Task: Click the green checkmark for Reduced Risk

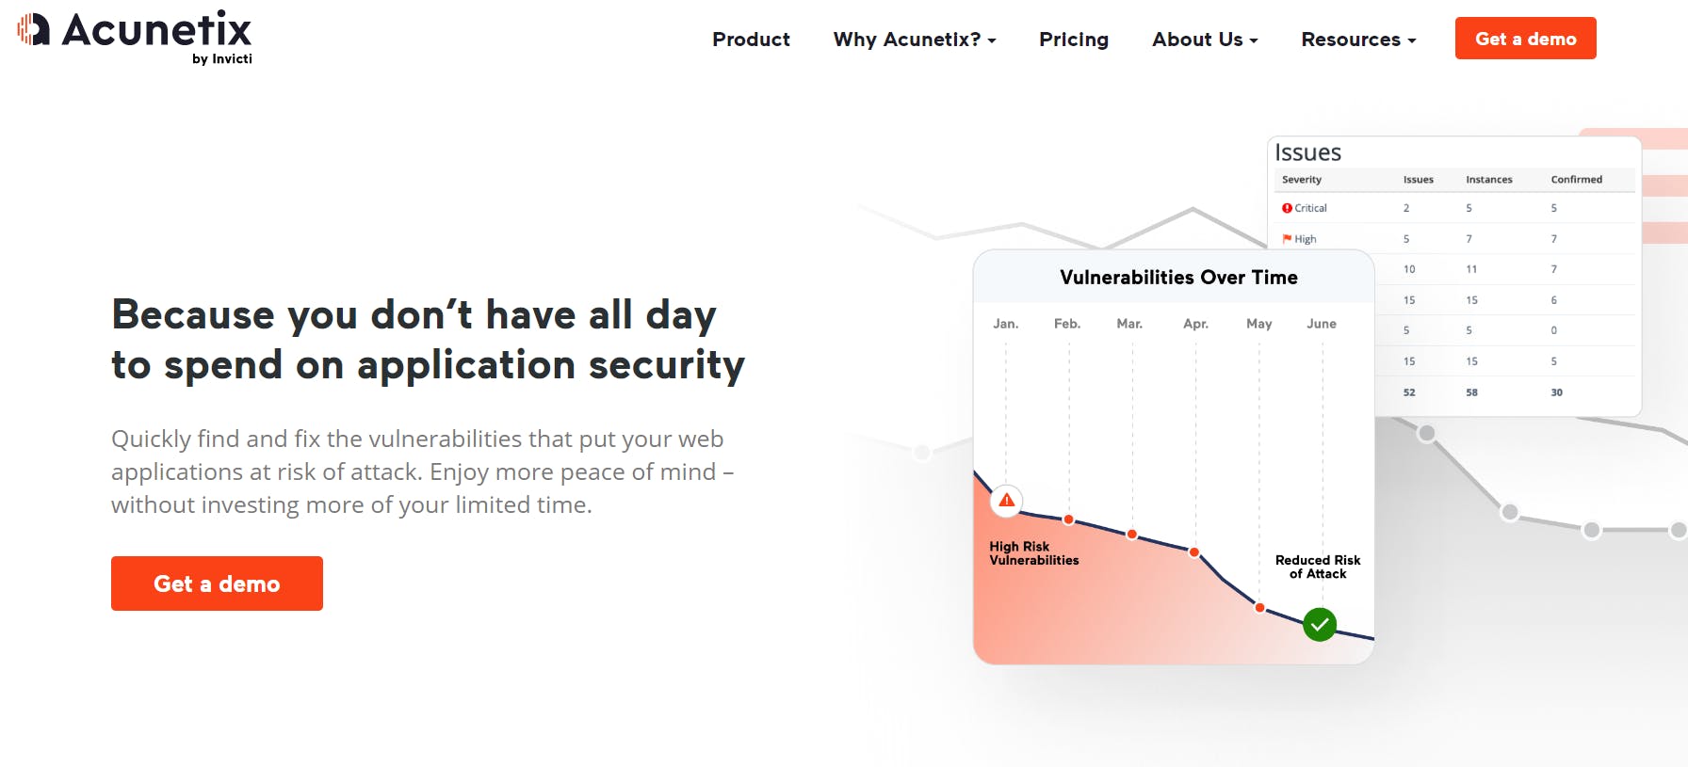Action: click(1320, 622)
